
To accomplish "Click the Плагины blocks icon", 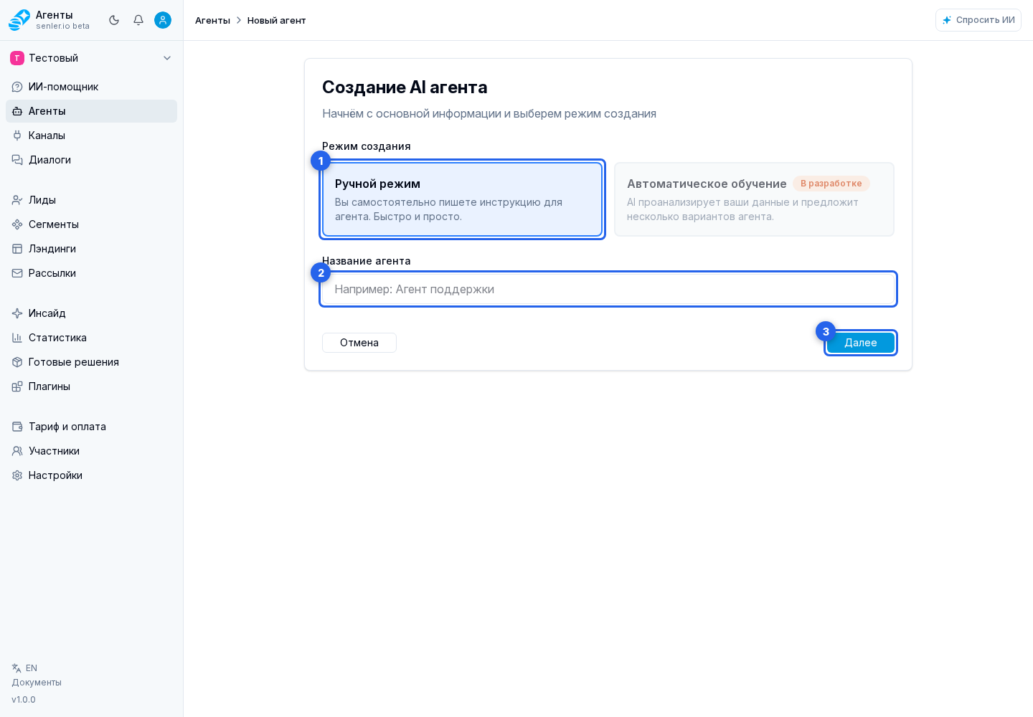I will click(x=17, y=386).
